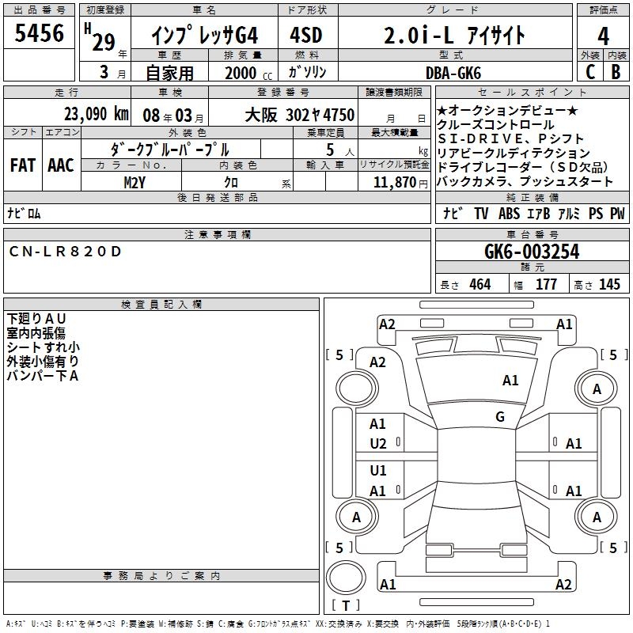
Task: Click the length value 464
Action: point(480,284)
